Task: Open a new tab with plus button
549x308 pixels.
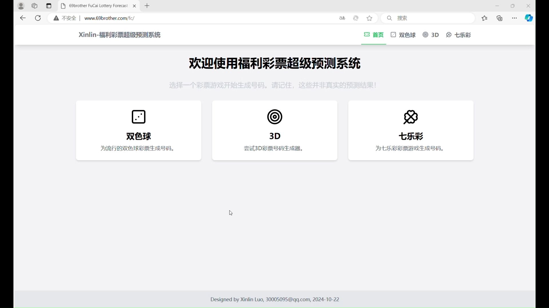Action: coord(147,6)
